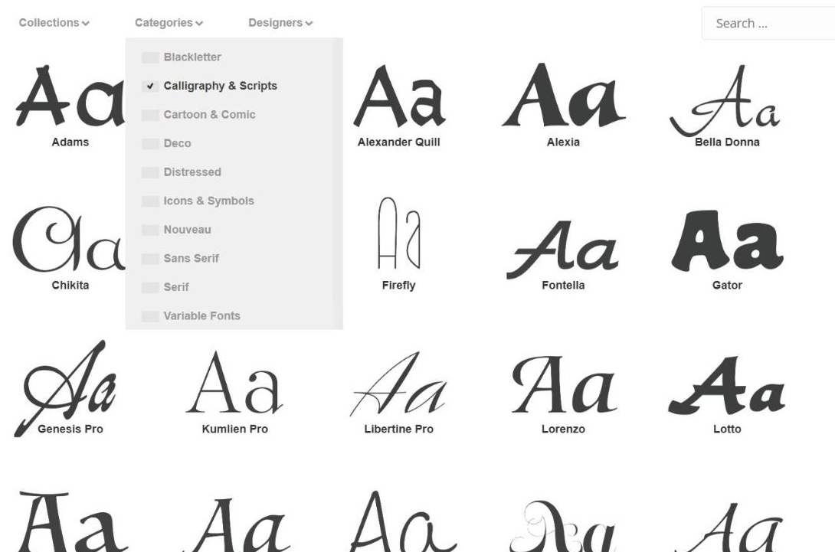Open the Collections dropdown menu

(54, 23)
